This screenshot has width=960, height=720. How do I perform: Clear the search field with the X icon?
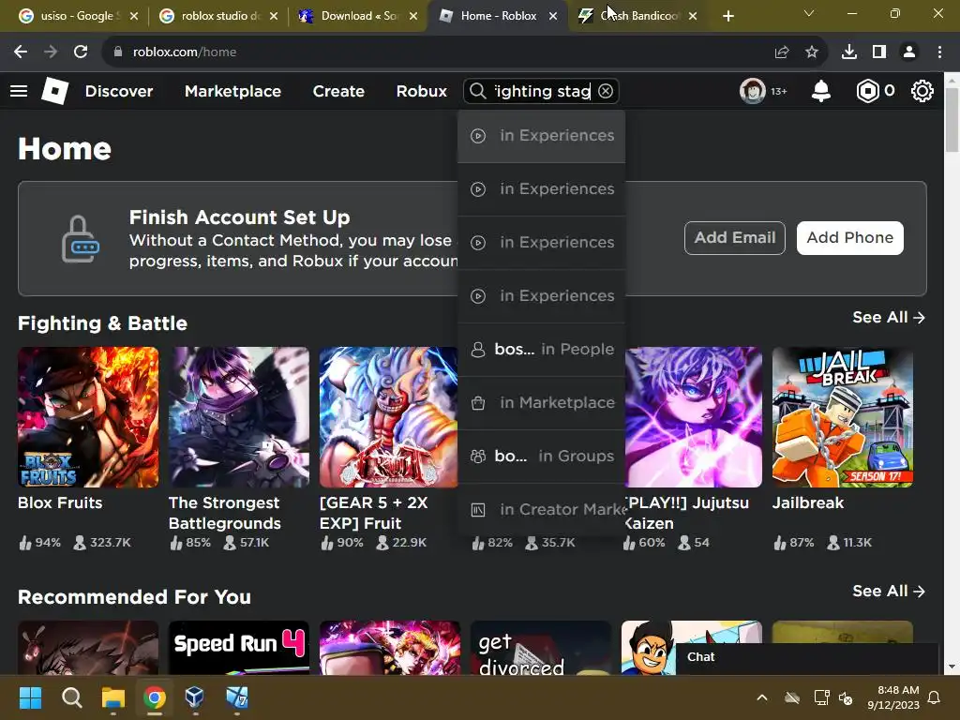click(606, 91)
